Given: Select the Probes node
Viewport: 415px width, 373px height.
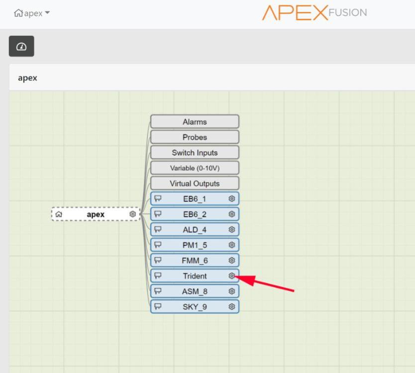Looking at the screenshot, I should 195,137.
